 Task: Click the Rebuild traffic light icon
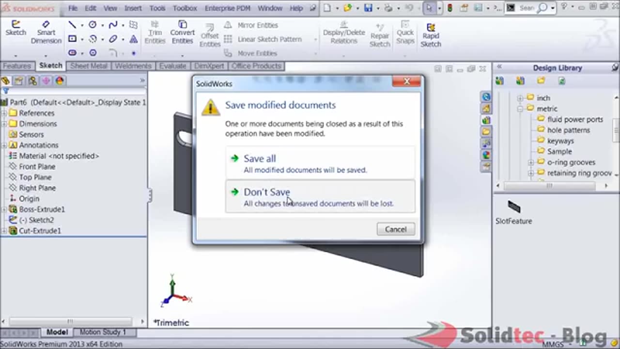point(450,8)
